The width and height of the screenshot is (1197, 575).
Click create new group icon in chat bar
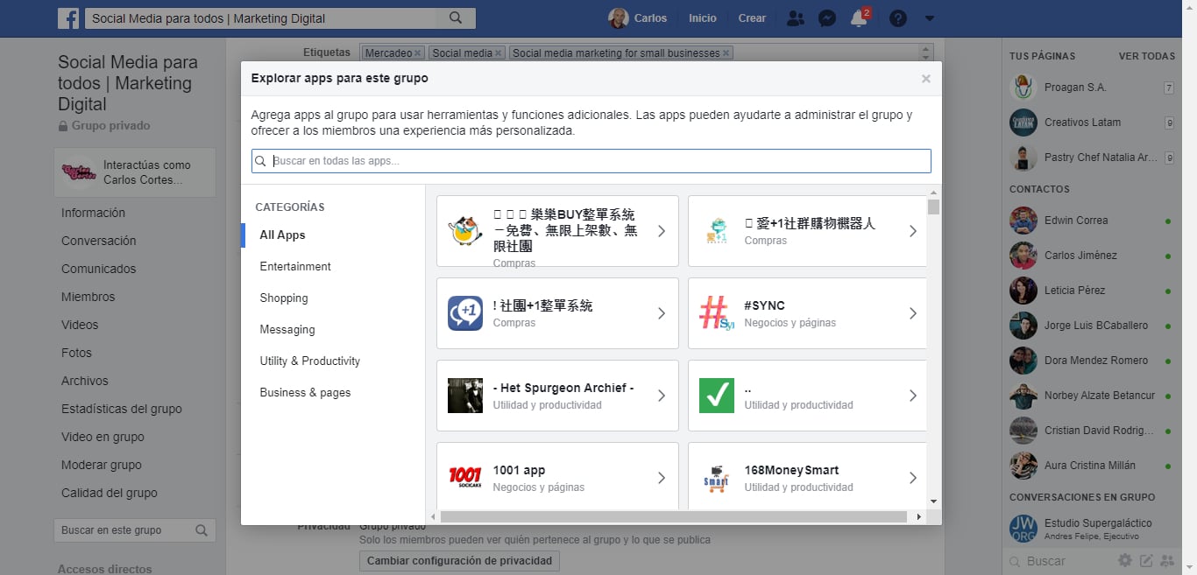click(x=1168, y=561)
